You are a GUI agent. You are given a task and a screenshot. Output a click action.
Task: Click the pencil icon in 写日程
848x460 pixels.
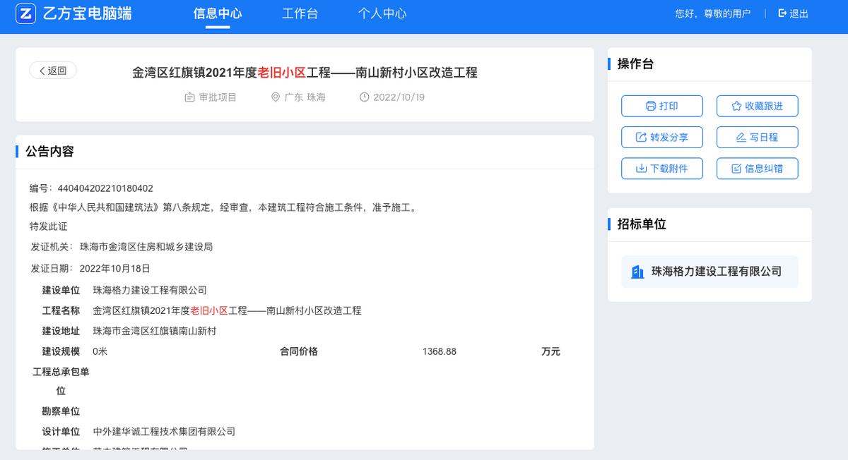(x=741, y=137)
